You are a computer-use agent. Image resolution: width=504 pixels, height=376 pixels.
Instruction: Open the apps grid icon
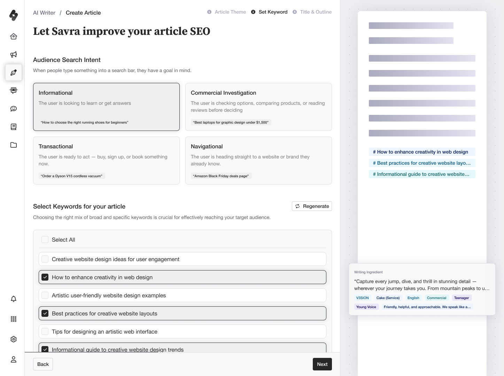coord(14,319)
